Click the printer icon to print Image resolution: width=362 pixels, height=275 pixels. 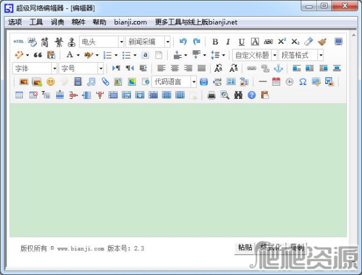click(212, 95)
